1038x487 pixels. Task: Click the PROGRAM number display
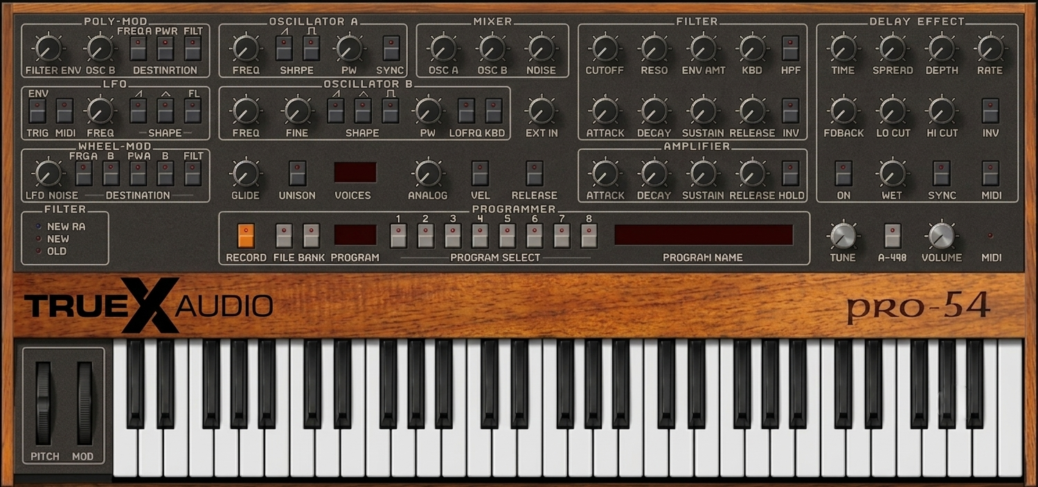pos(355,235)
